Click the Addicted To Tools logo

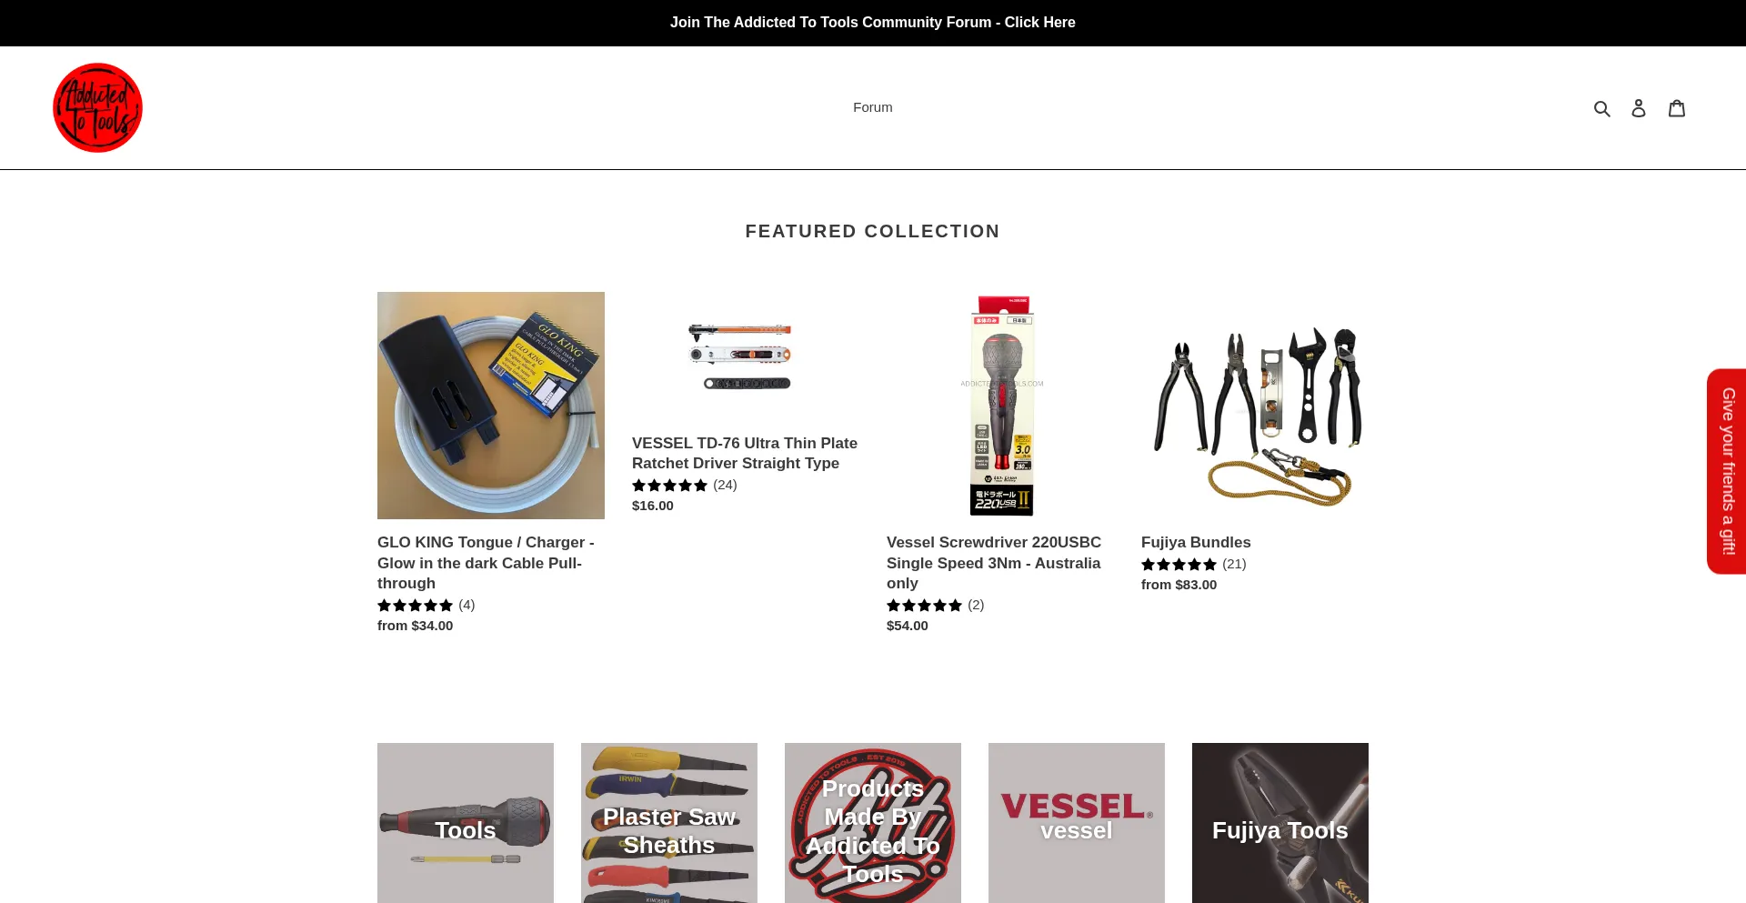(x=97, y=107)
